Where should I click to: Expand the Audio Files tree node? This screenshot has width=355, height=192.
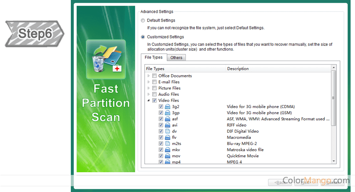[149, 94]
